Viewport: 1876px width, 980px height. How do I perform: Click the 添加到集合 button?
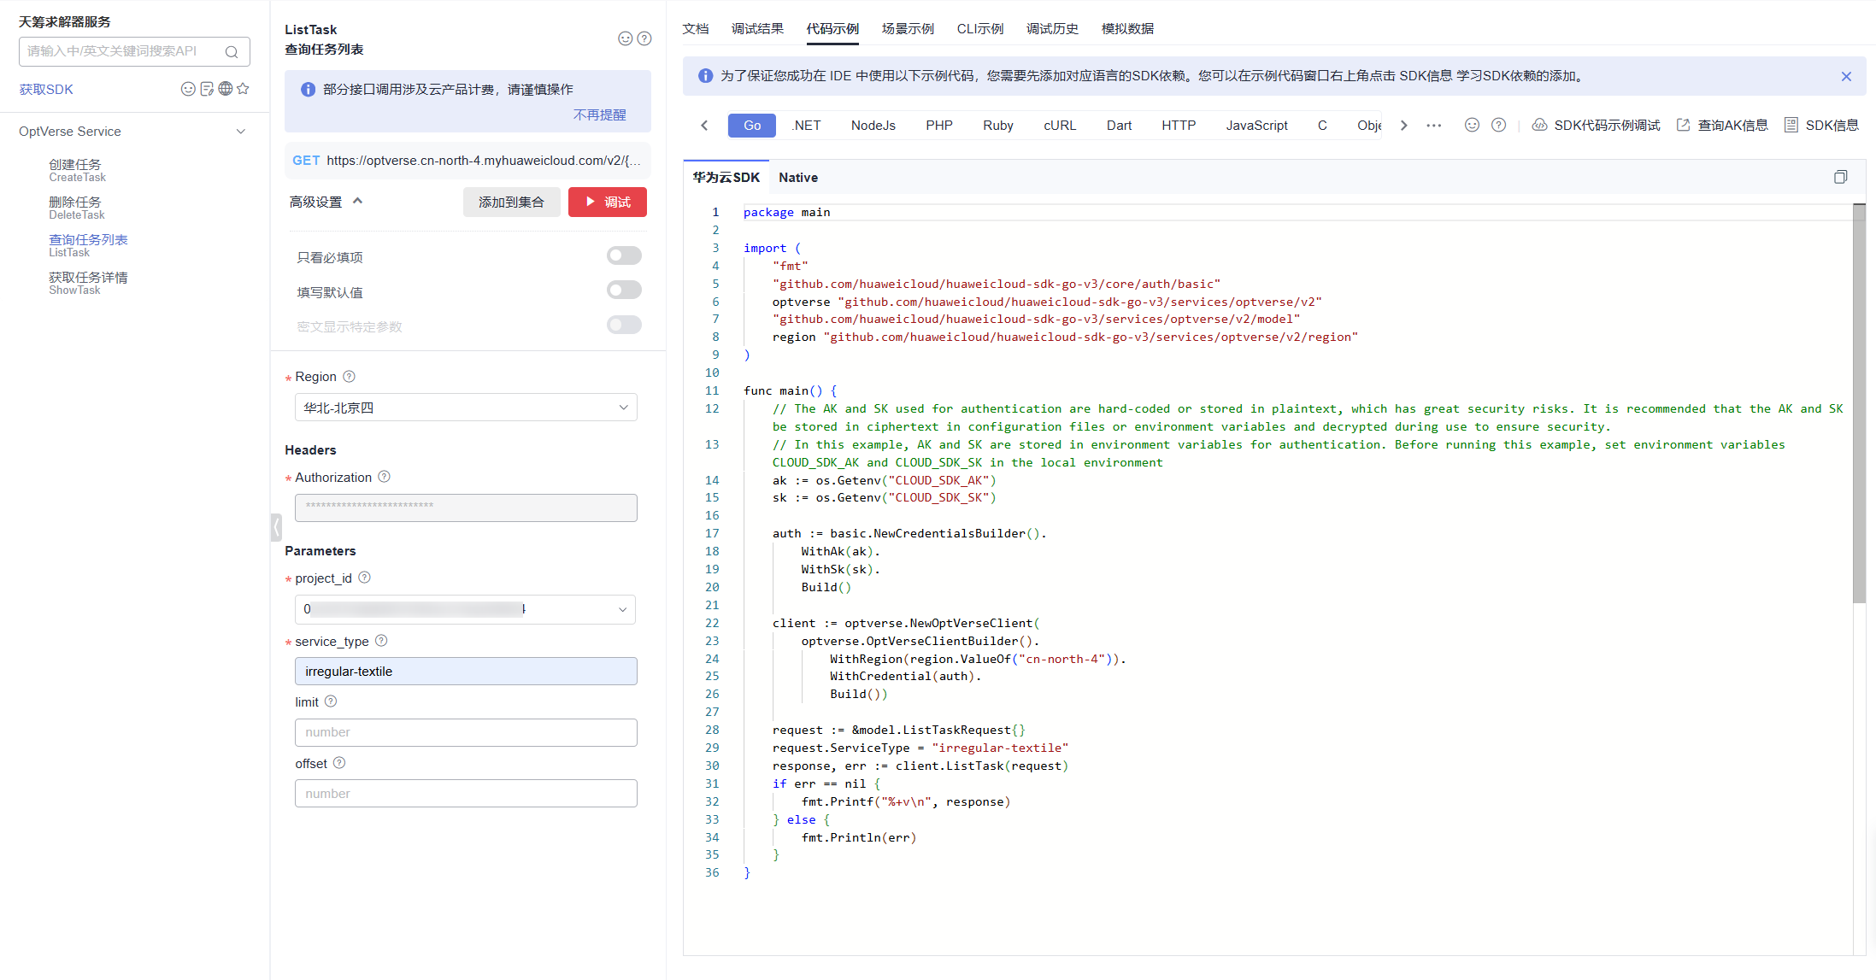point(511,202)
